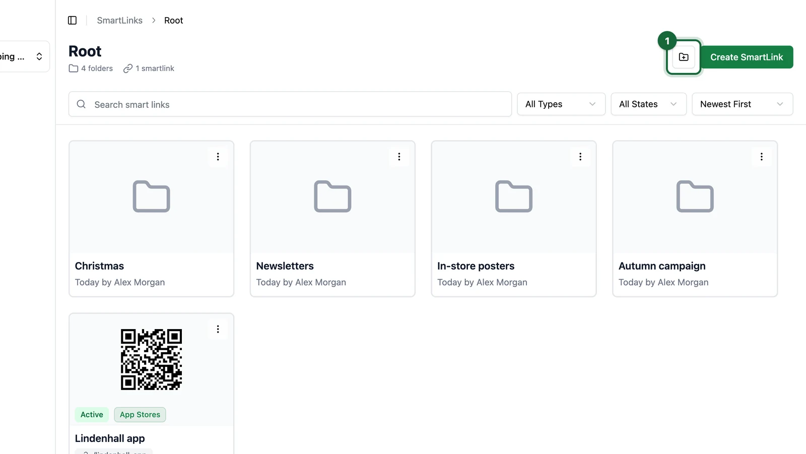Expand the All Types filter dropdown

point(561,104)
